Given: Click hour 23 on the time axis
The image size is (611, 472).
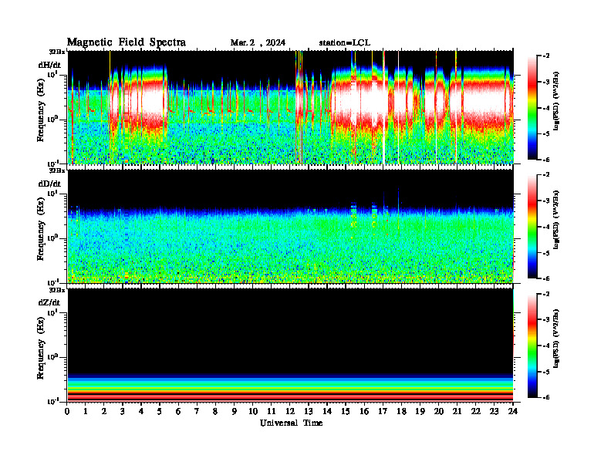Looking at the screenshot, I should coord(494,411).
